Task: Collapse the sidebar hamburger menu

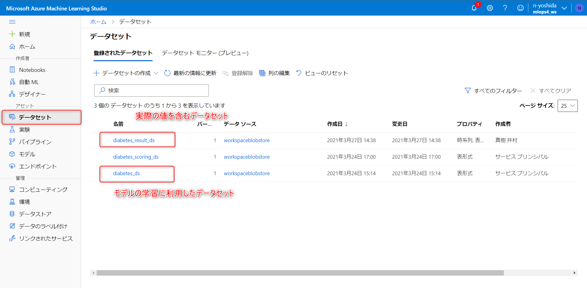Action: click(12, 22)
